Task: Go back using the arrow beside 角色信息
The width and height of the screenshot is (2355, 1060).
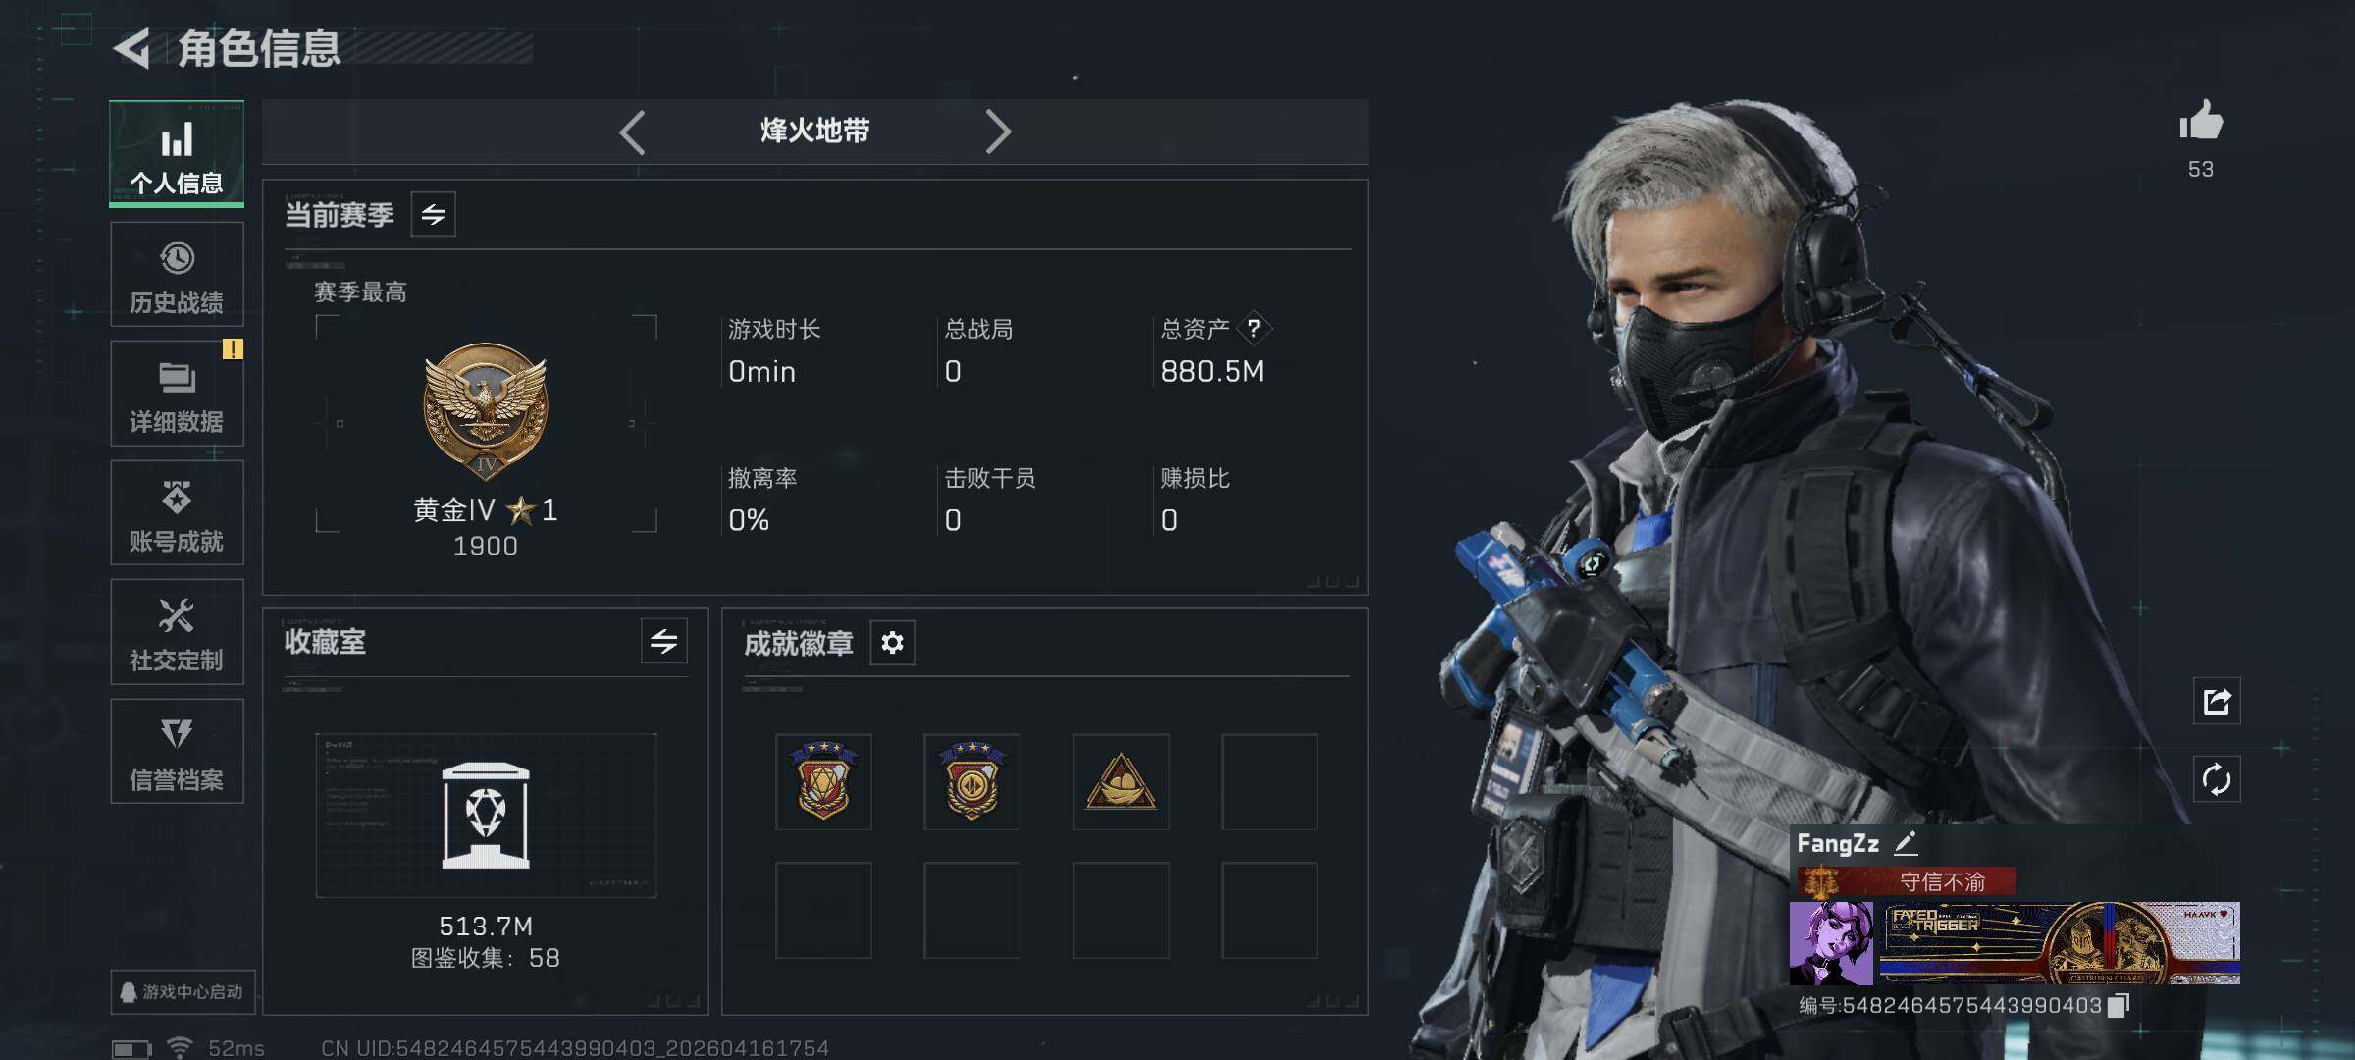Action: pyautogui.click(x=132, y=48)
